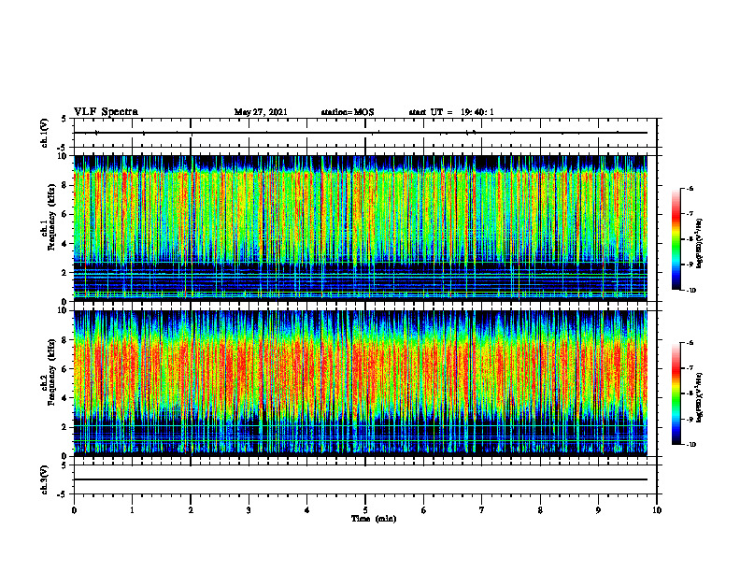Click the 'Time (min)' axis label

tap(374, 519)
